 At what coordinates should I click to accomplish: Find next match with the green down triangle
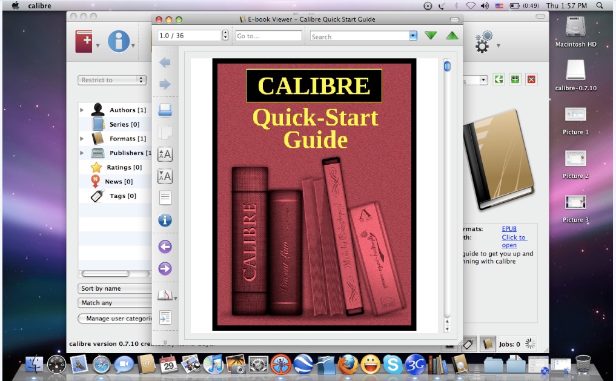[x=431, y=36]
